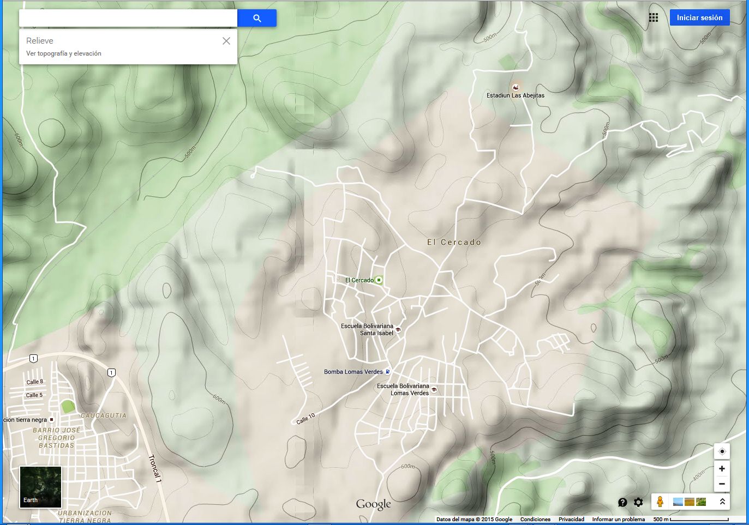The image size is (749, 525).
Task: Select the Street View pegman icon
Action: click(x=660, y=502)
